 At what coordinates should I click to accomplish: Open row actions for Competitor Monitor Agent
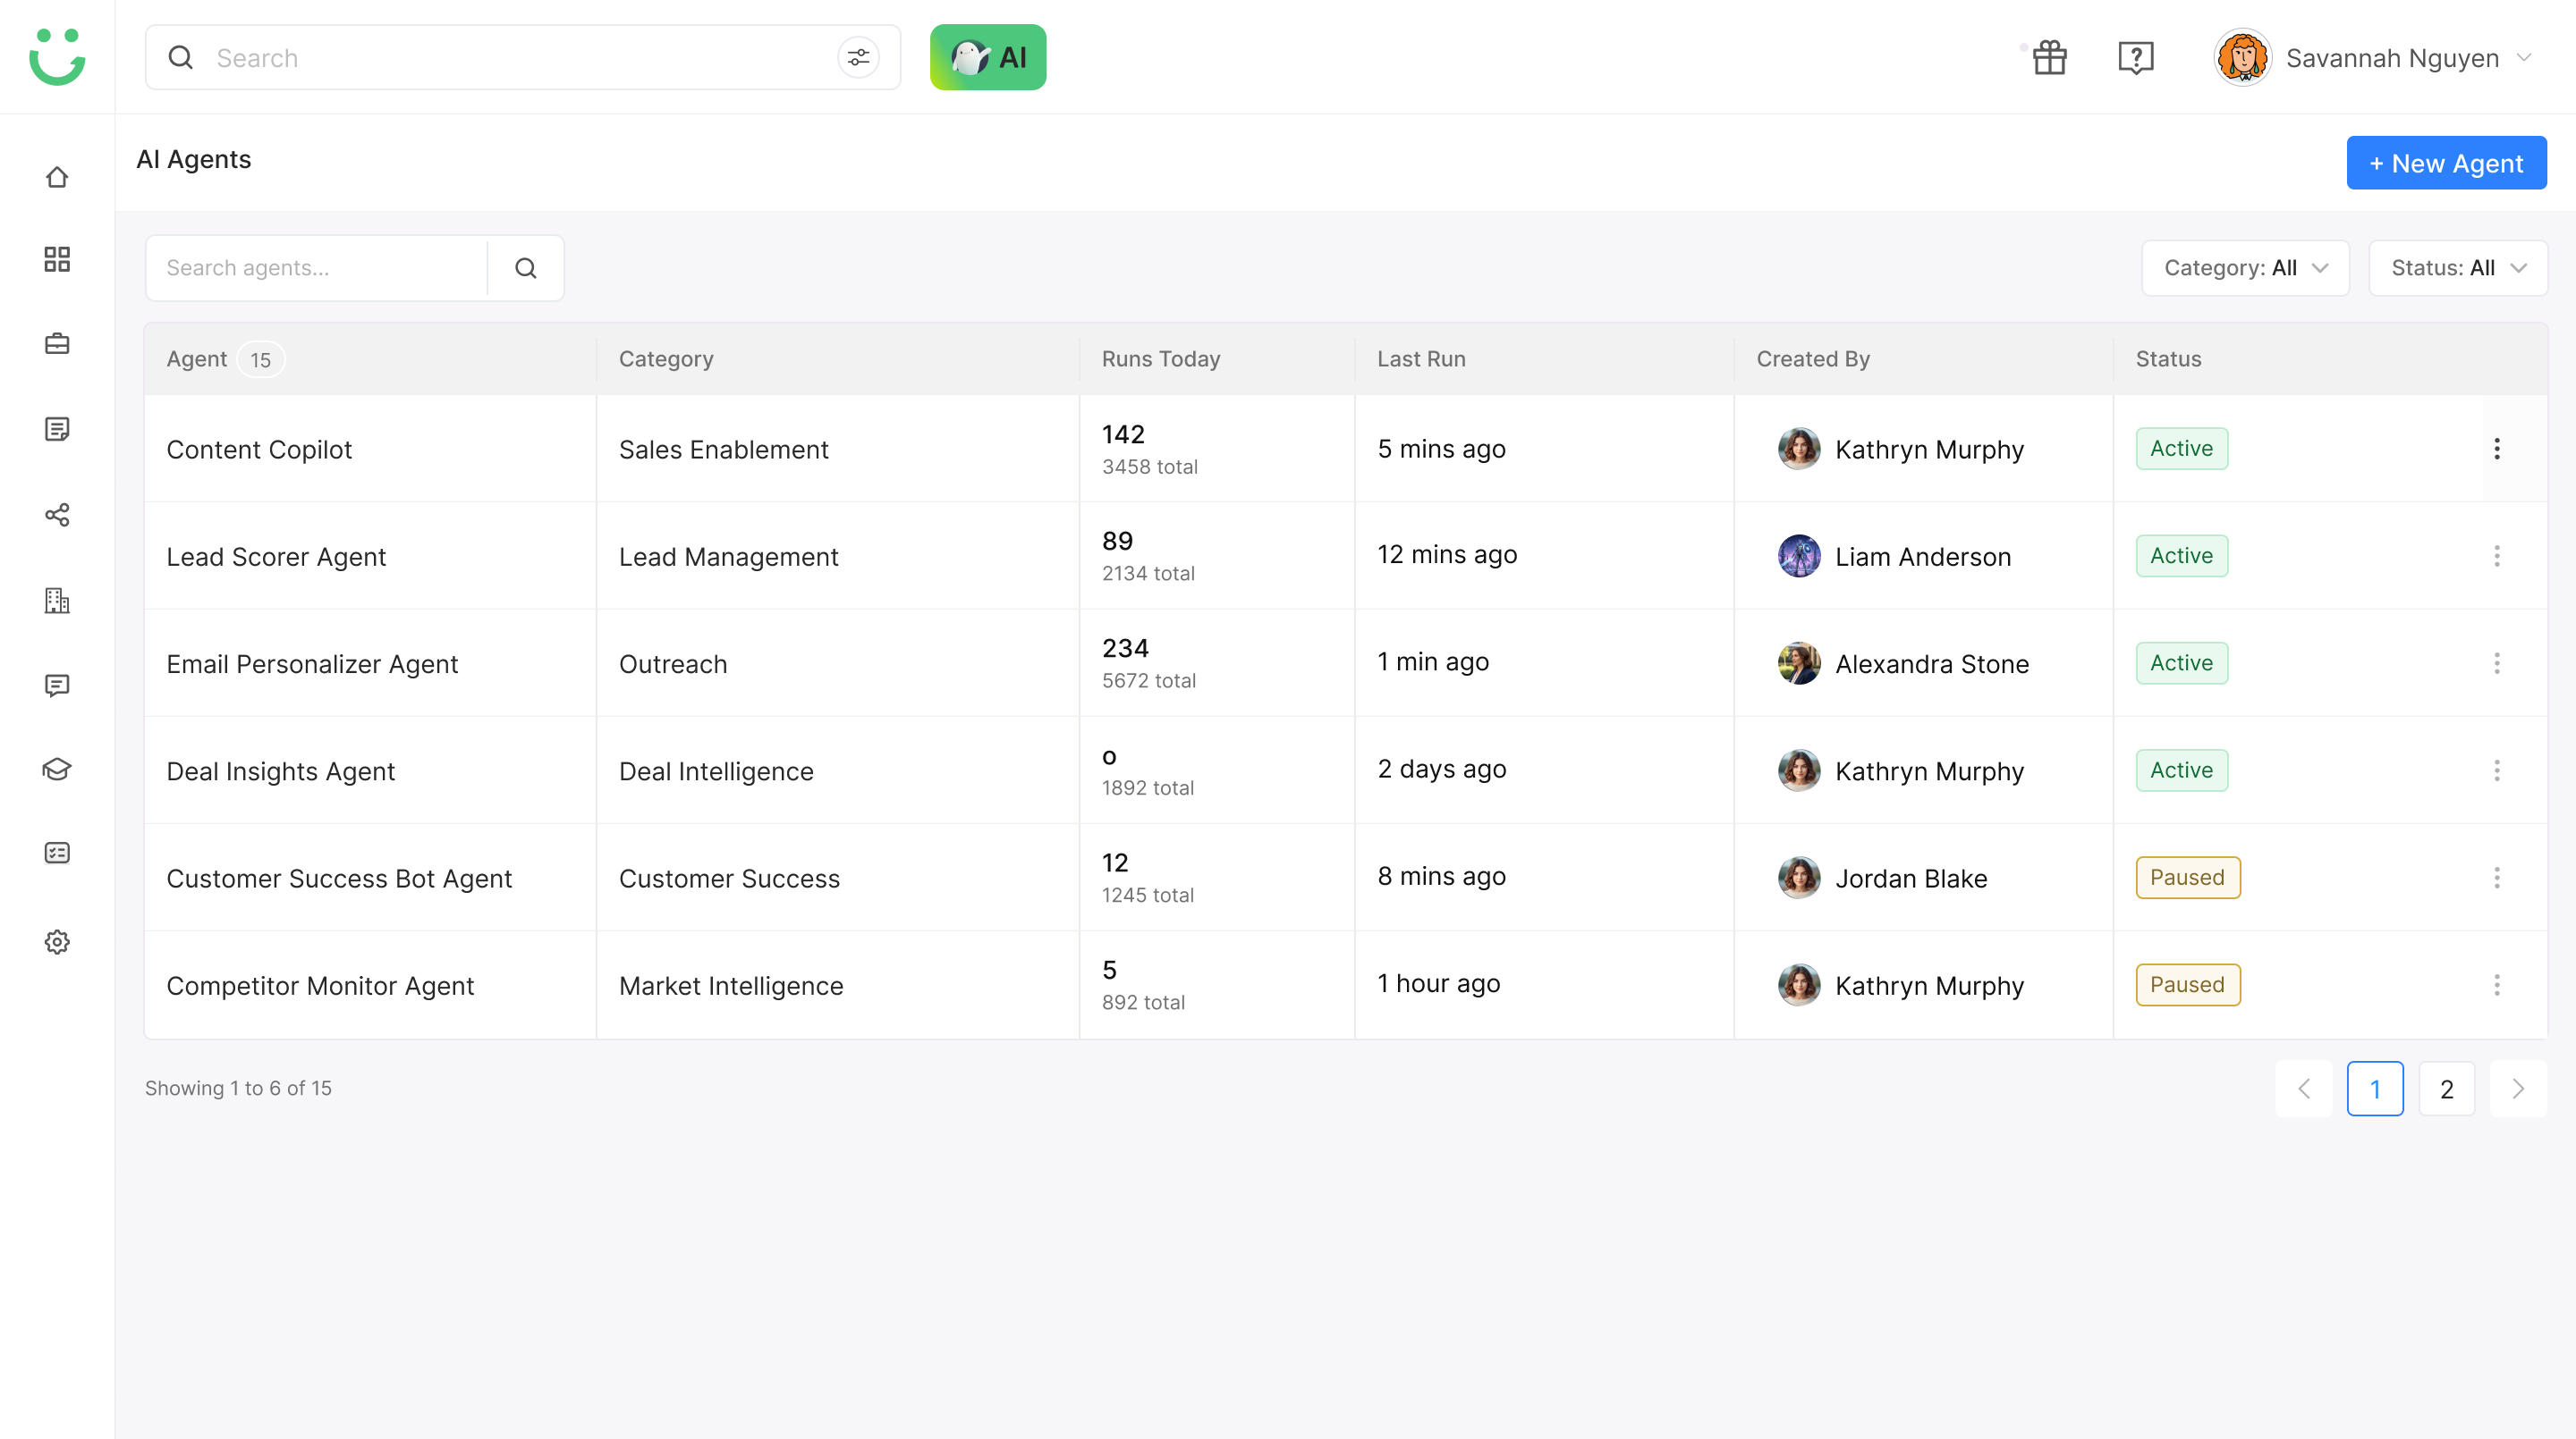(x=2497, y=984)
